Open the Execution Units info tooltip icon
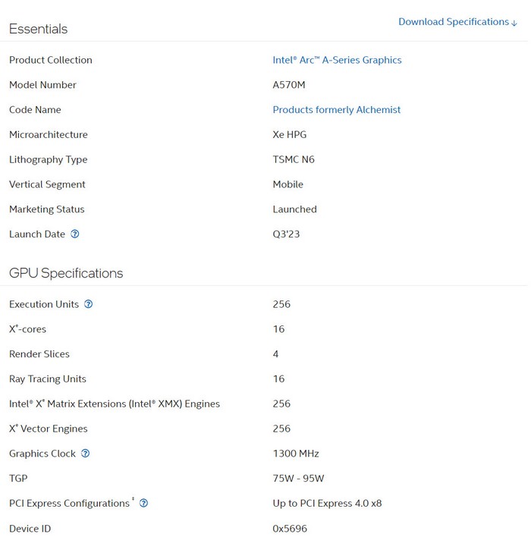 tap(88, 304)
